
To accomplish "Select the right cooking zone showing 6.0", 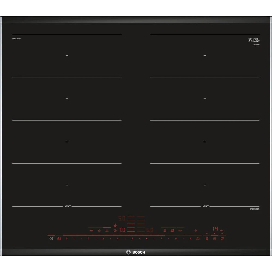I will (x=150, y=230).
